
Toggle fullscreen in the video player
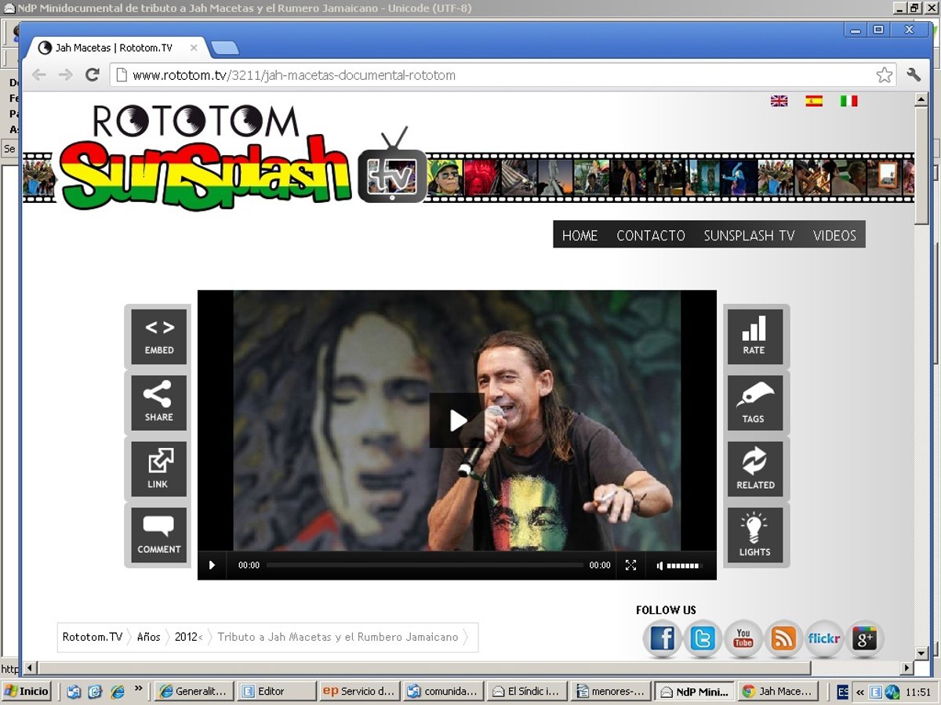(x=630, y=566)
